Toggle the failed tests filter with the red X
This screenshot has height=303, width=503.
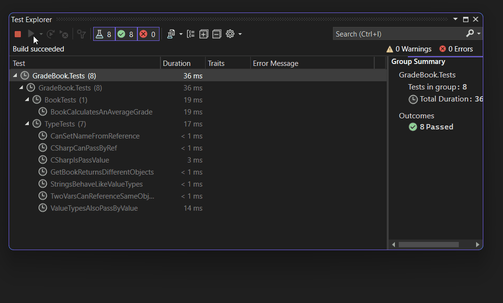coord(148,34)
